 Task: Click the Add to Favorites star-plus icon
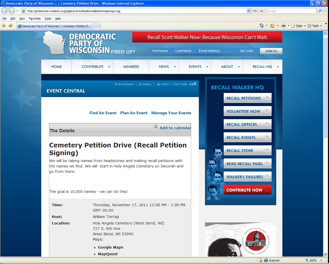point(11,26)
